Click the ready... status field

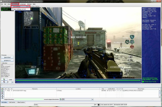point(64,105)
